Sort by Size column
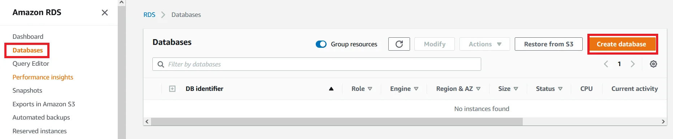673x139 pixels. 508,89
